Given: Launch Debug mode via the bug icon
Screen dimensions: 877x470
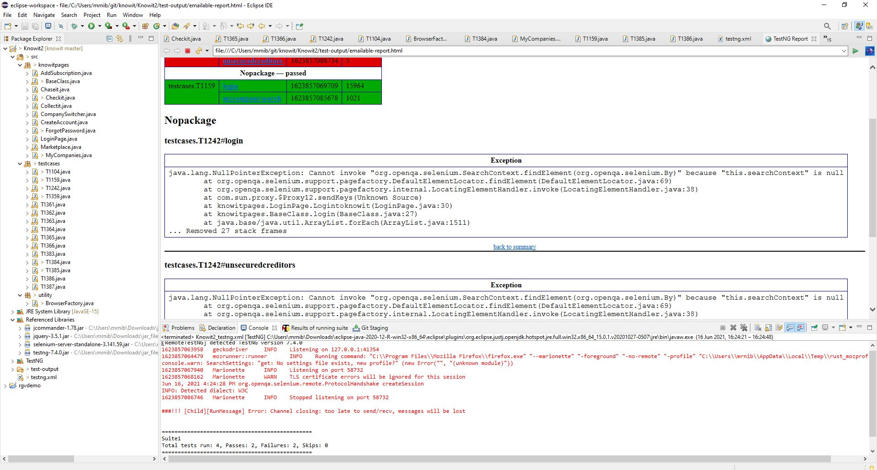Looking at the screenshot, I should [75, 26].
